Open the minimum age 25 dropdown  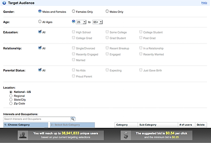pyautogui.click(x=81, y=22)
